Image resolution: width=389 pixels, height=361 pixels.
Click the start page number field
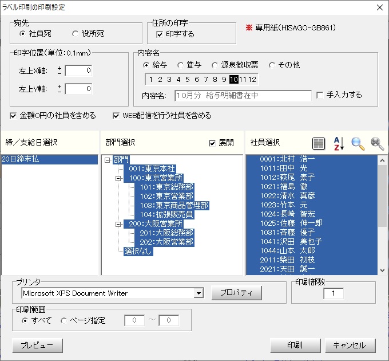coord(134,320)
